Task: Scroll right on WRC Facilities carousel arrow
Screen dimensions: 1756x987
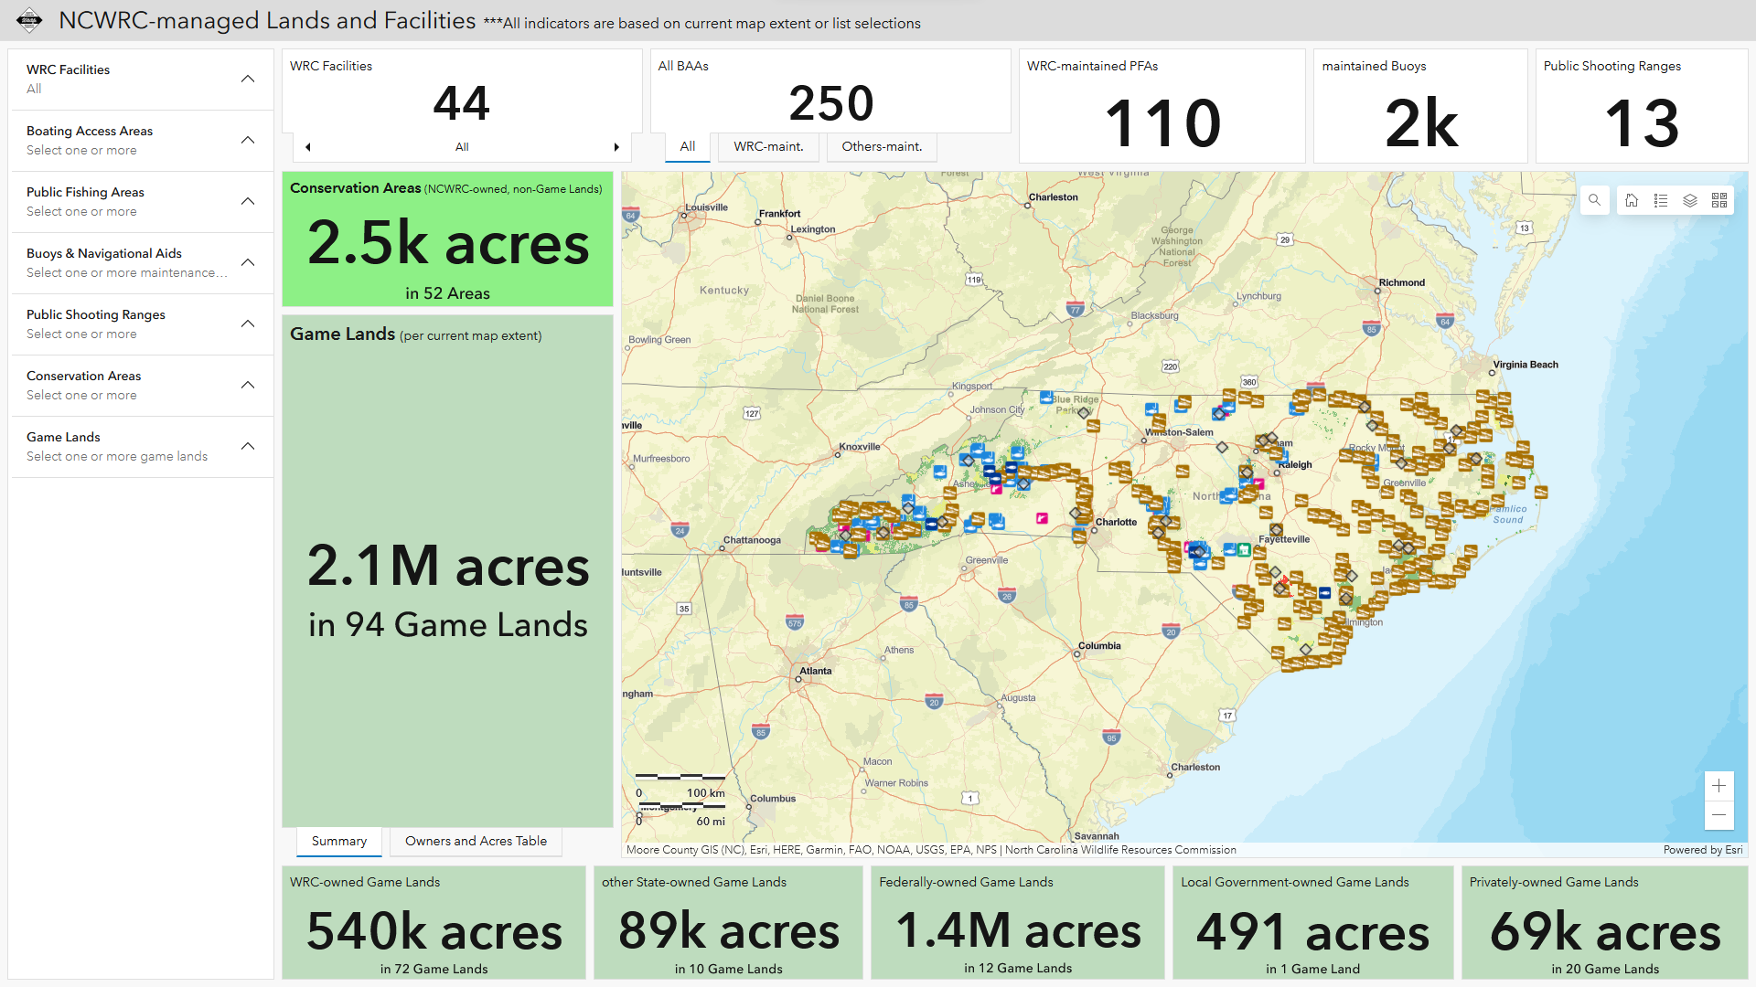Action: [616, 146]
